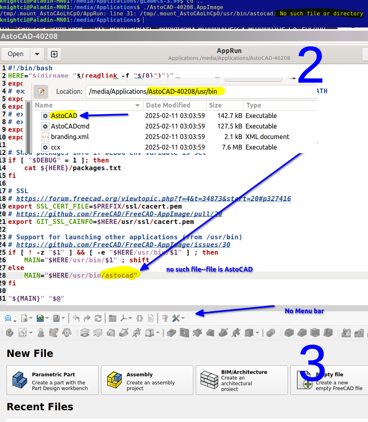Click the gray folder group icon

coord(112,318)
